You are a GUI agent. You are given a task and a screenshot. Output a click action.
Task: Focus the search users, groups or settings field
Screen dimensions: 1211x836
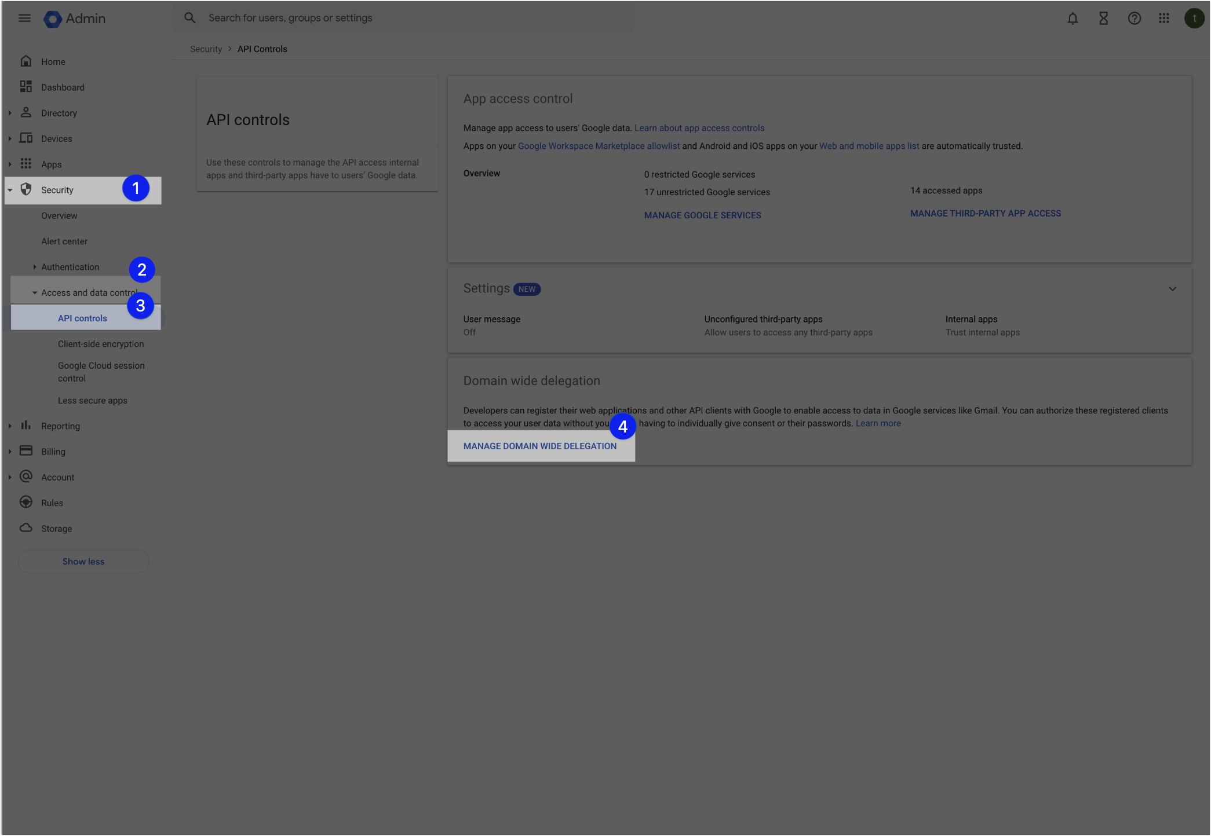pos(403,18)
